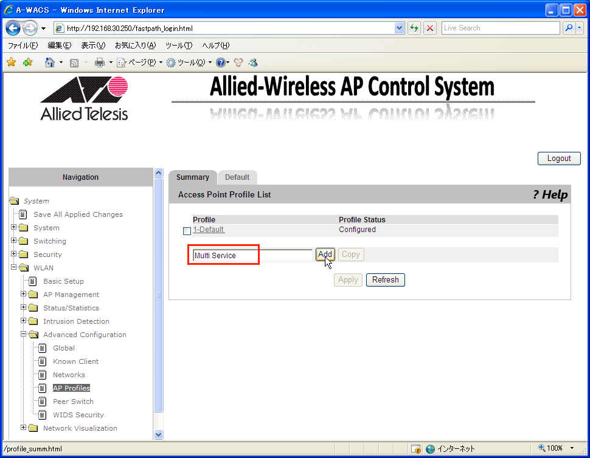Click the profile name text field
The height and width of the screenshot is (458, 590).
point(252,255)
